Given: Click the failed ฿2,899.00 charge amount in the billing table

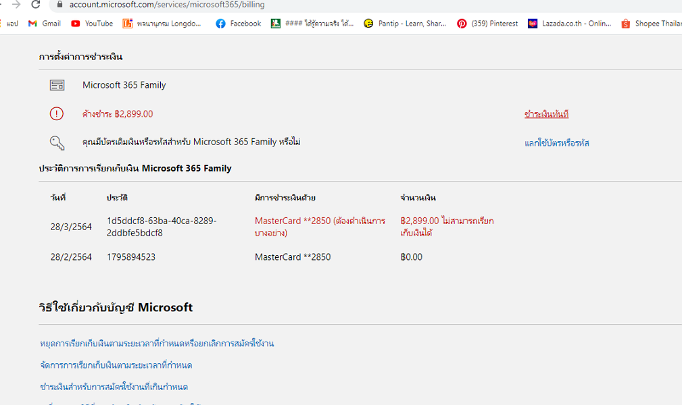Looking at the screenshot, I should click(447, 227).
